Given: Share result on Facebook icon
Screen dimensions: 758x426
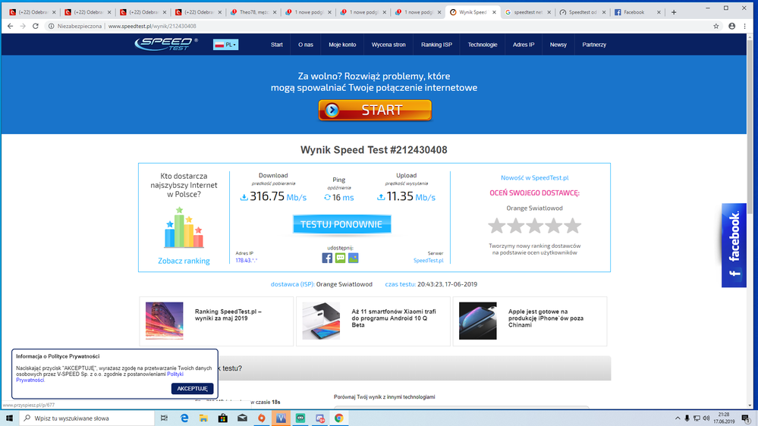Looking at the screenshot, I should coord(327,258).
